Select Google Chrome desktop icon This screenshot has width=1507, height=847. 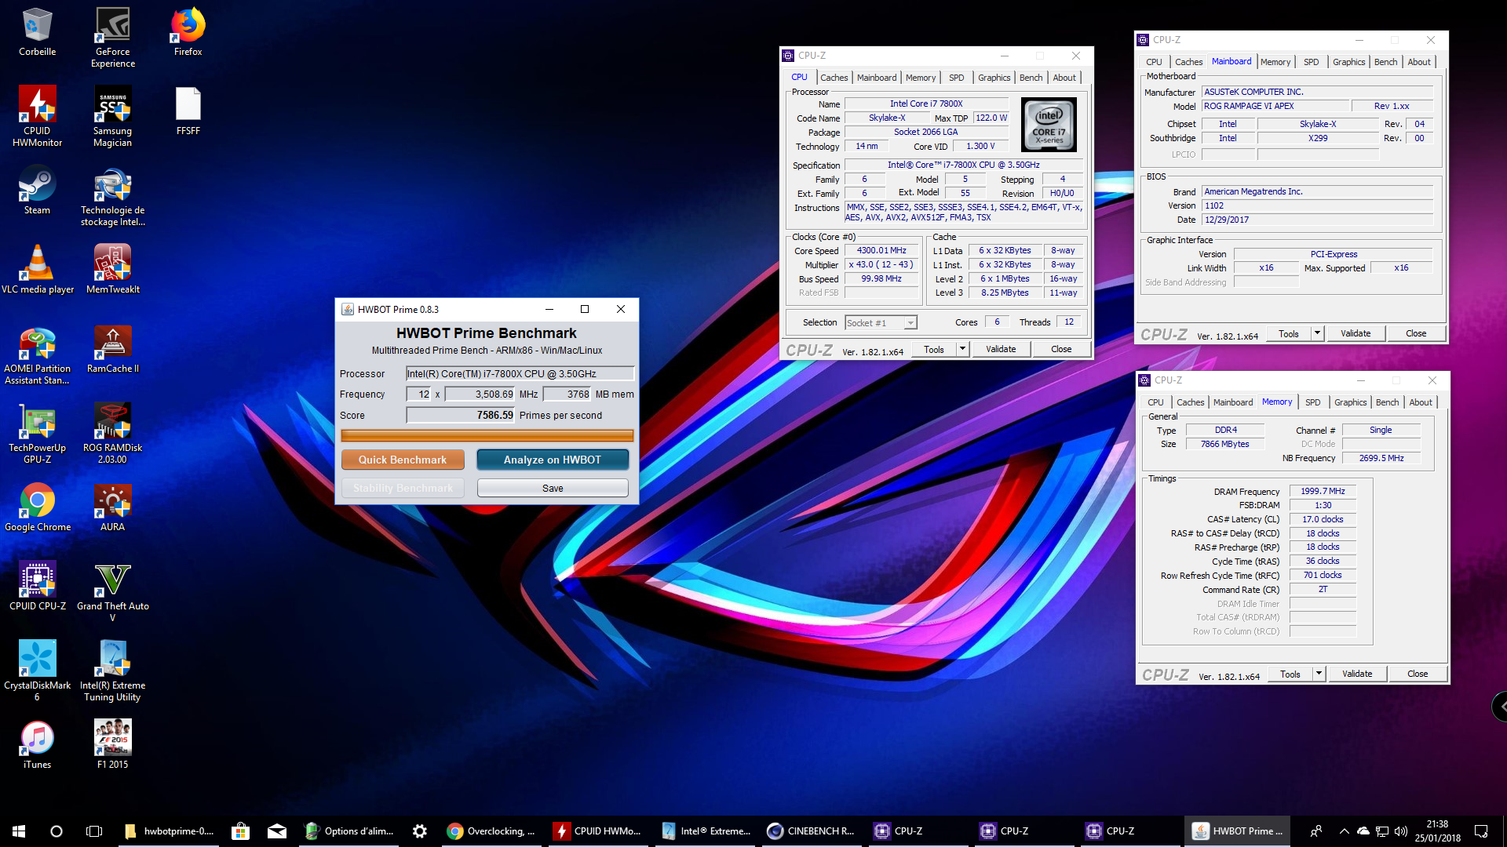pos(37,507)
